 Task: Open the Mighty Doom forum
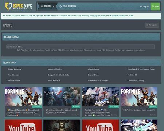93,69
